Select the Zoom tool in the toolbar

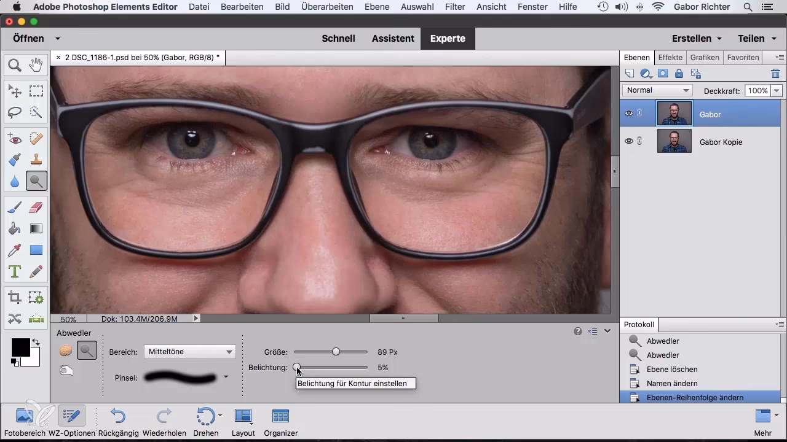point(14,64)
